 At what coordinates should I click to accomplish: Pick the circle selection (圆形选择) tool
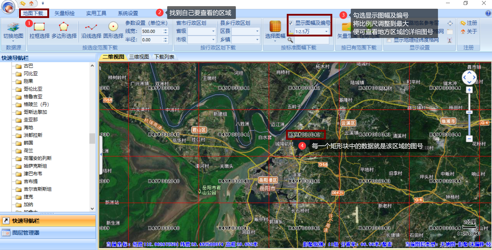[113, 30]
